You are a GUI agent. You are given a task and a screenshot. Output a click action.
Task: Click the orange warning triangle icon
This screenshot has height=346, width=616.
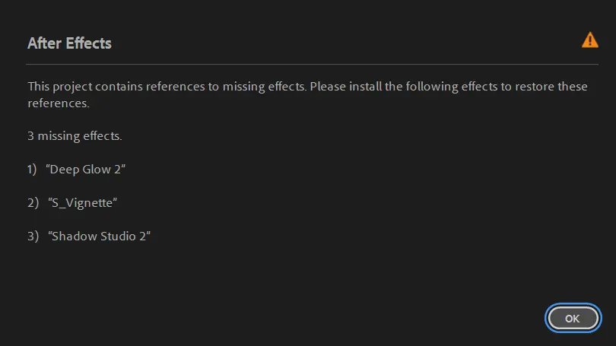[589, 40]
